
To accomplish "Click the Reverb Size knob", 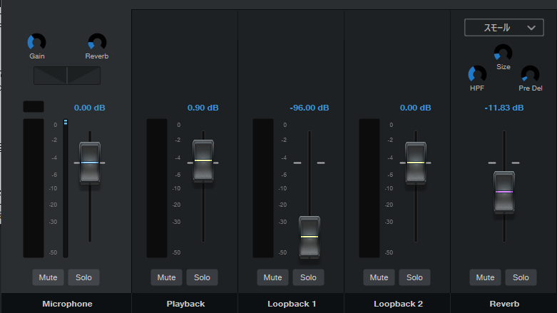I will (503, 53).
